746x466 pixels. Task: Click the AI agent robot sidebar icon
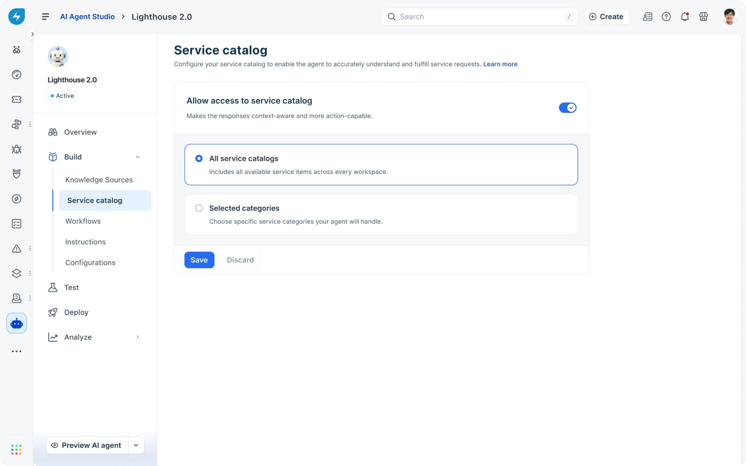(16, 323)
